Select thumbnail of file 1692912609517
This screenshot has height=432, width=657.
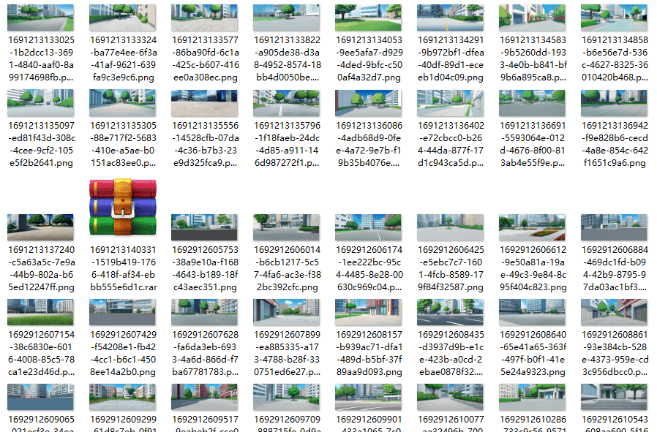click(205, 398)
